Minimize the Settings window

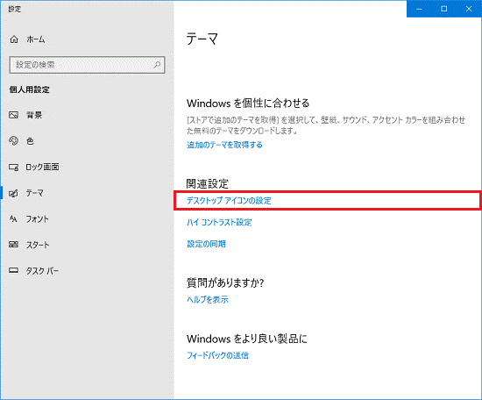[x=419, y=9]
